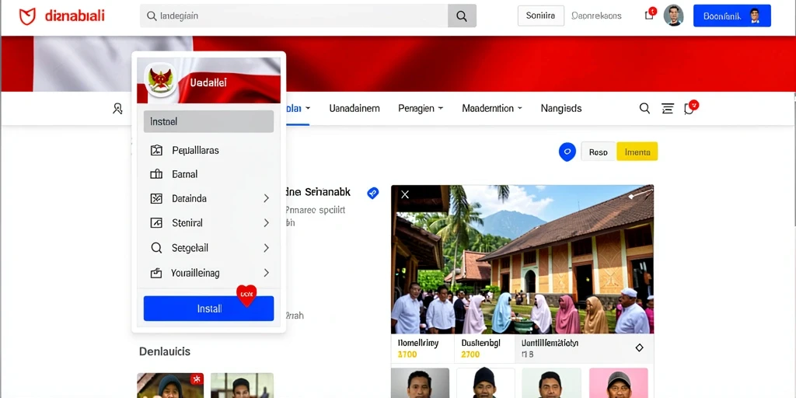This screenshot has height=398, width=796.
Task: Click the Garuda emblem in popup header
Action: [160, 80]
